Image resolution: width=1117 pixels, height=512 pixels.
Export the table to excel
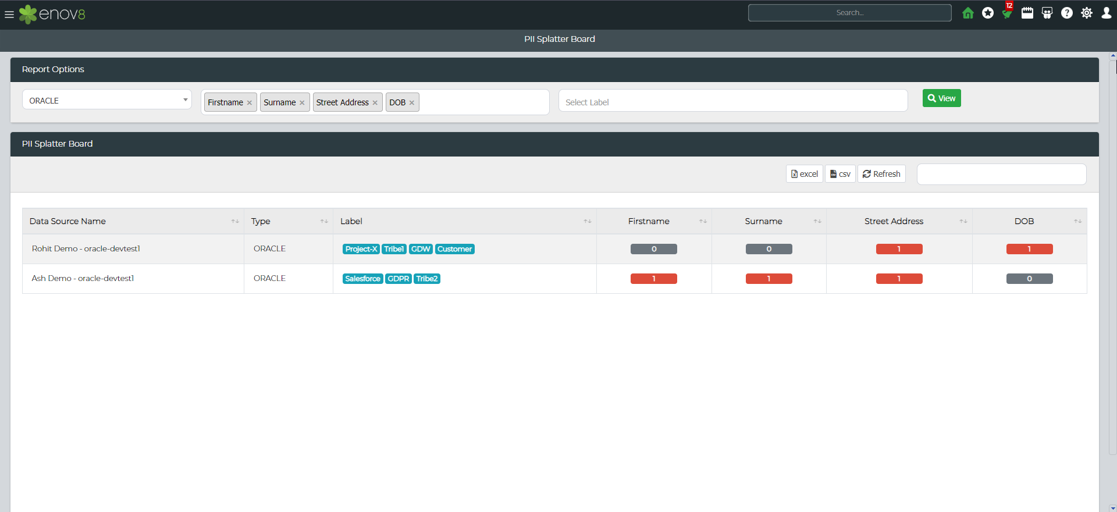(805, 174)
